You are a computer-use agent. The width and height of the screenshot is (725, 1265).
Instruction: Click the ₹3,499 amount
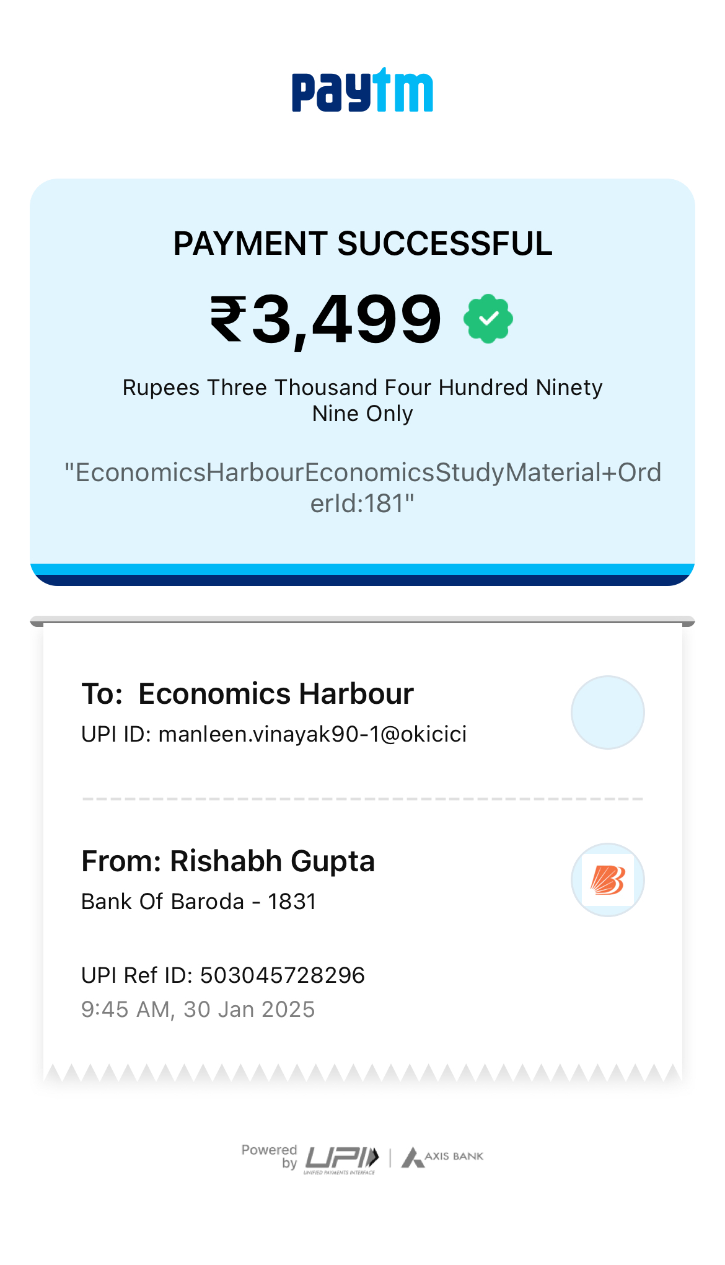point(326,319)
